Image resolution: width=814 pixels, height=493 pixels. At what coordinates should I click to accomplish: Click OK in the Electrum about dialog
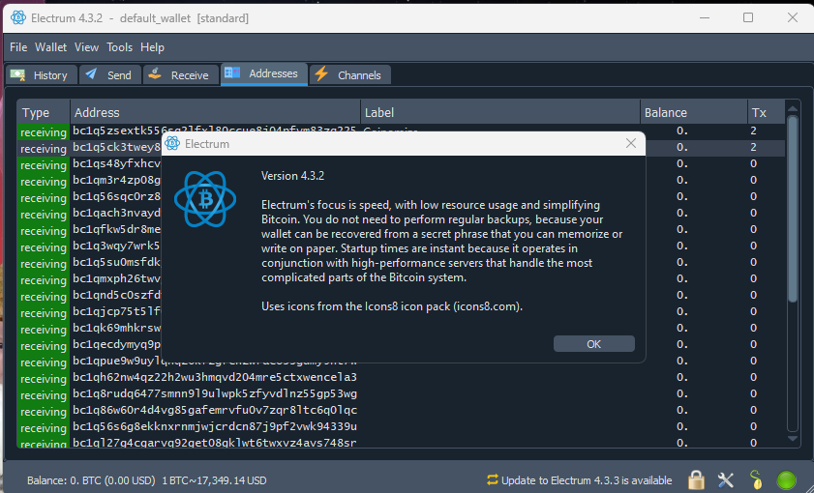pyautogui.click(x=594, y=344)
